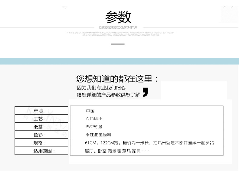Click the PVC树脂 value cell
The height and width of the screenshot is (172, 239).
[147, 126]
